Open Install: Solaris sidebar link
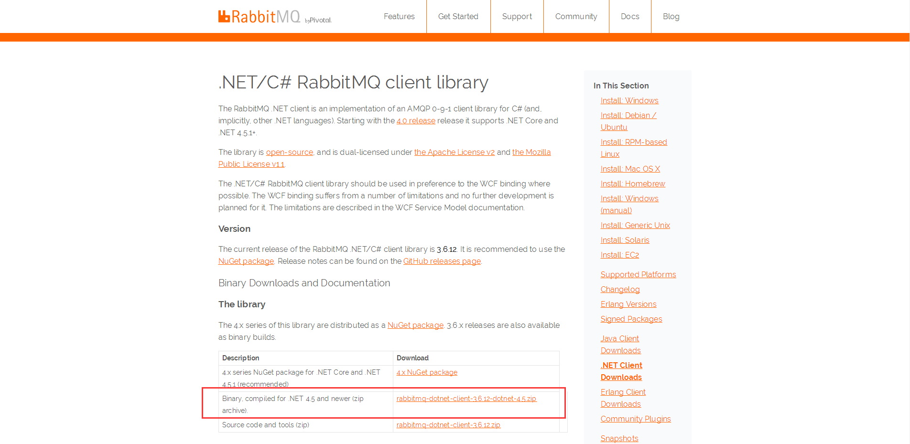The width and height of the screenshot is (910, 444). (625, 240)
